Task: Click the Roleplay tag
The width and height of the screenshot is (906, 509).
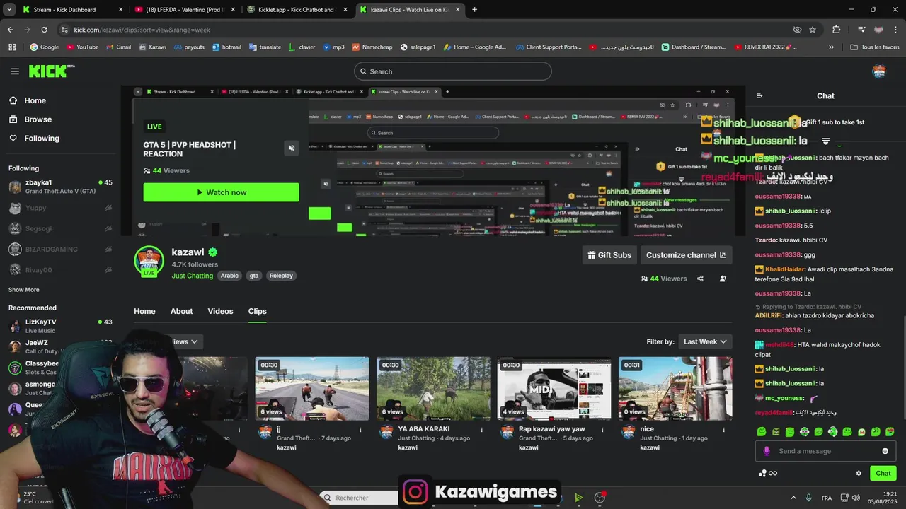Action: (281, 276)
